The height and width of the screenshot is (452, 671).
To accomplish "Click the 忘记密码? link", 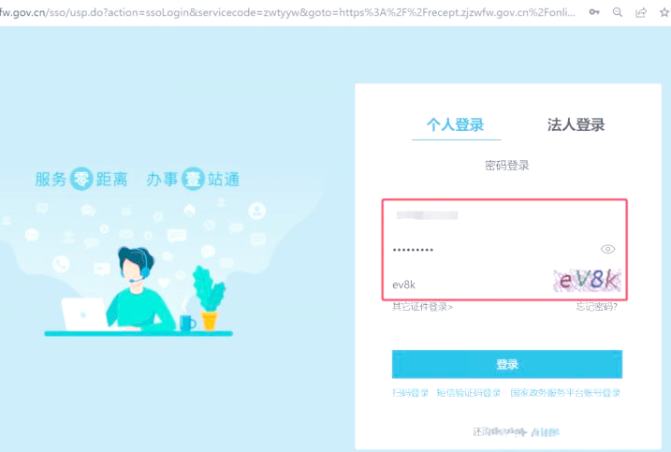I will [x=596, y=306].
